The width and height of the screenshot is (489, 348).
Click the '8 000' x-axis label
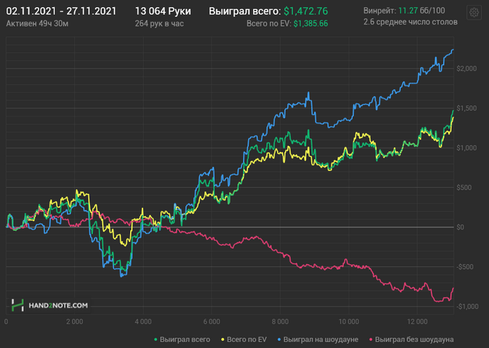pyautogui.click(x=280, y=321)
